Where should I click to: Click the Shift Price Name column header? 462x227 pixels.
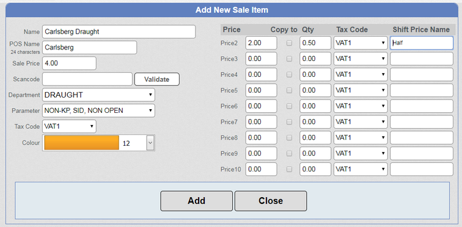point(421,30)
